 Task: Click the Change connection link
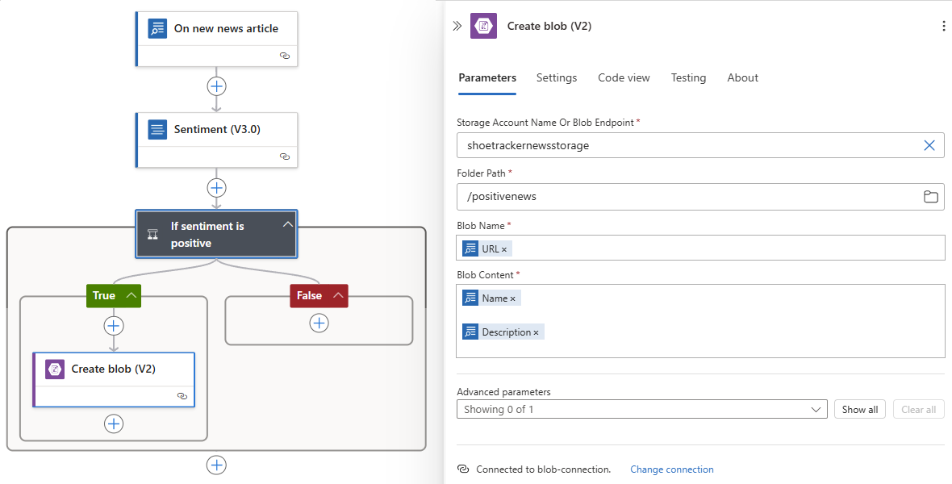[672, 469]
